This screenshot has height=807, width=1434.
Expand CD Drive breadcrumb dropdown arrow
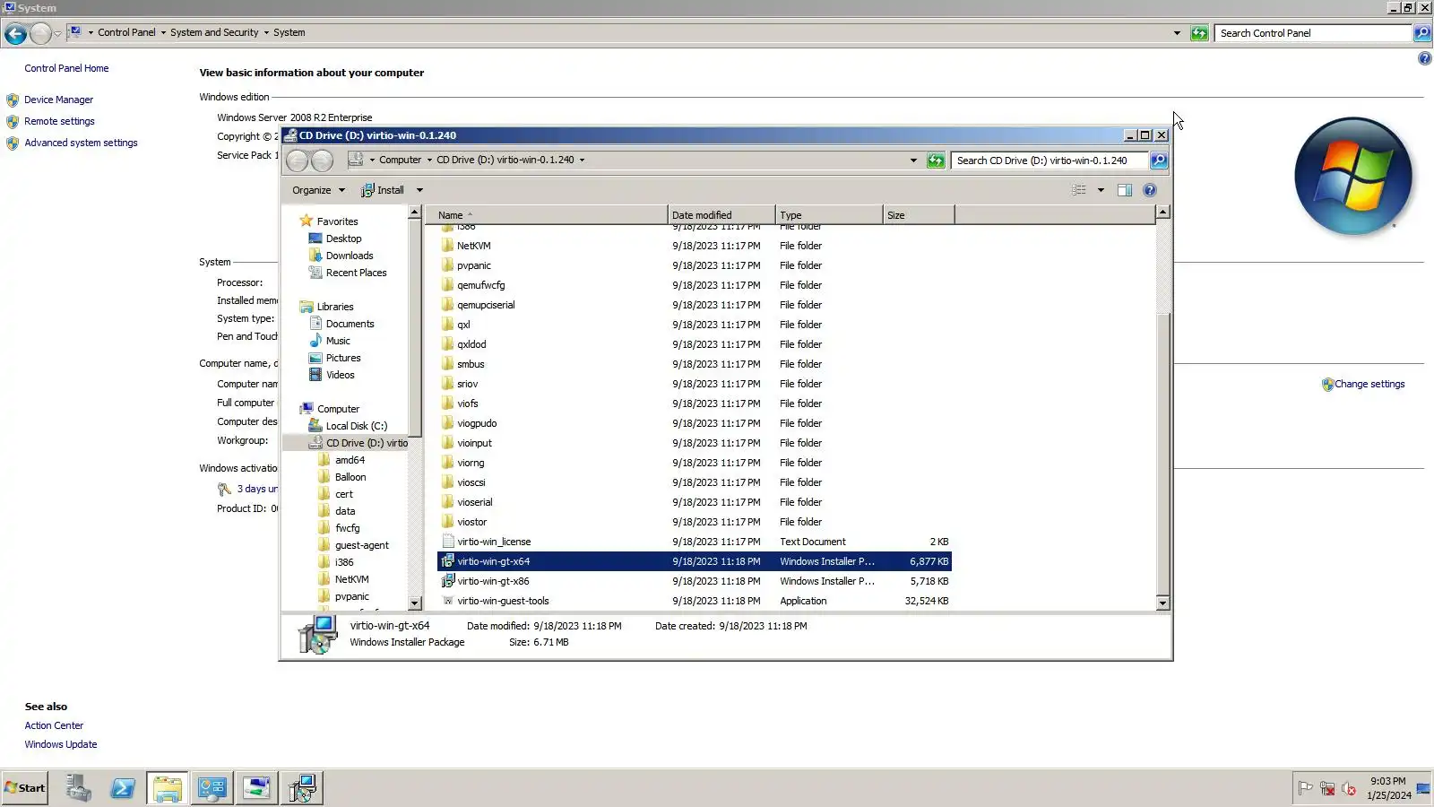[x=582, y=161]
